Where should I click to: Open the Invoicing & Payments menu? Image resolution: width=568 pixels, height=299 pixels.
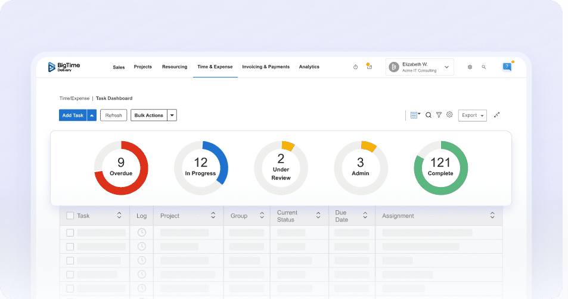click(x=266, y=67)
